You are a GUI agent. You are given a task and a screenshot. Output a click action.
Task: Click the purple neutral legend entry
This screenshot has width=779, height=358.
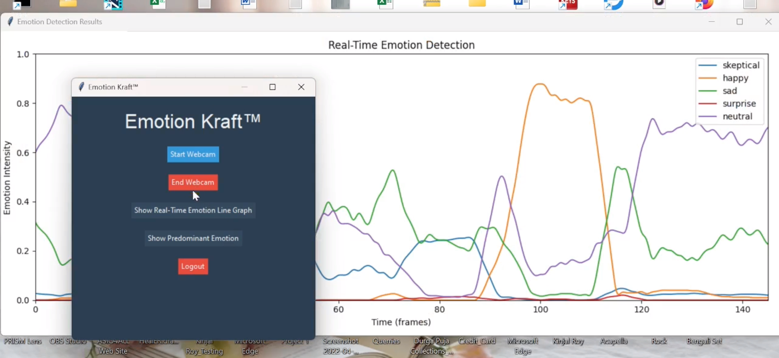coord(737,116)
